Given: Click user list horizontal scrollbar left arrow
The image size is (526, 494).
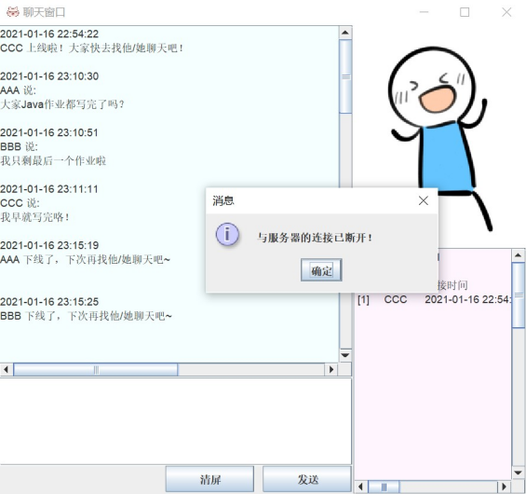Looking at the screenshot, I should [361, 487].
